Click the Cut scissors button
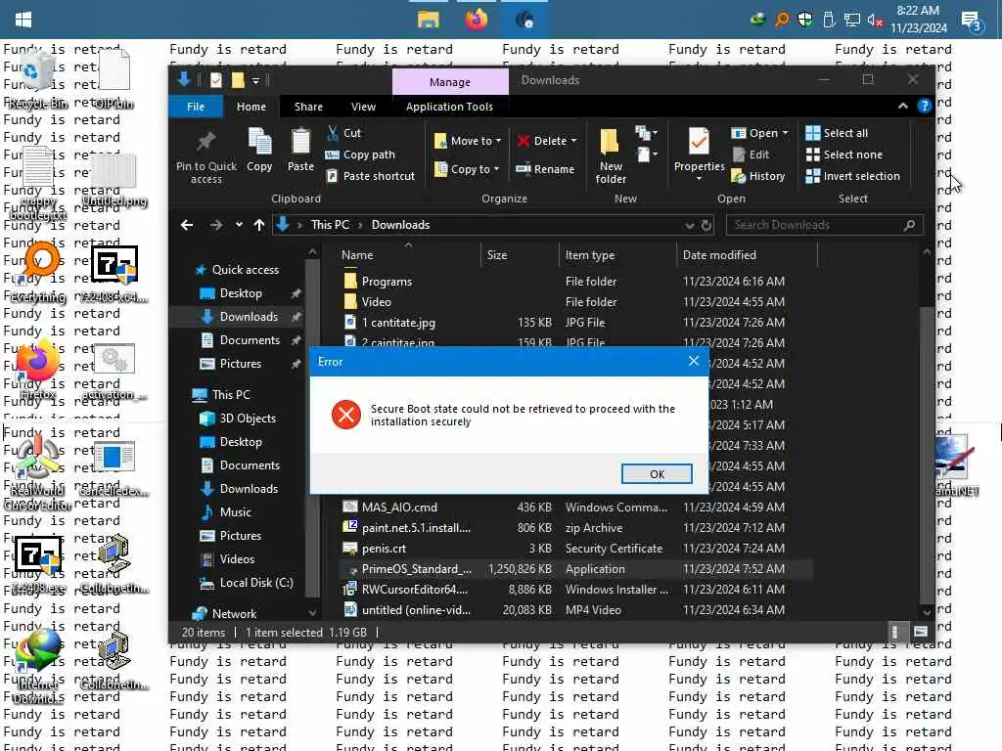Screen dimensions: 1002x751 (x=343, y=133)
